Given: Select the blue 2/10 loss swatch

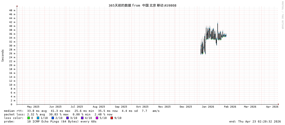Looking at the screenshot, I should [53, 118].
